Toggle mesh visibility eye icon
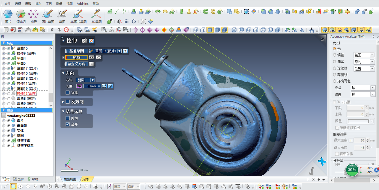 [325, 30]
